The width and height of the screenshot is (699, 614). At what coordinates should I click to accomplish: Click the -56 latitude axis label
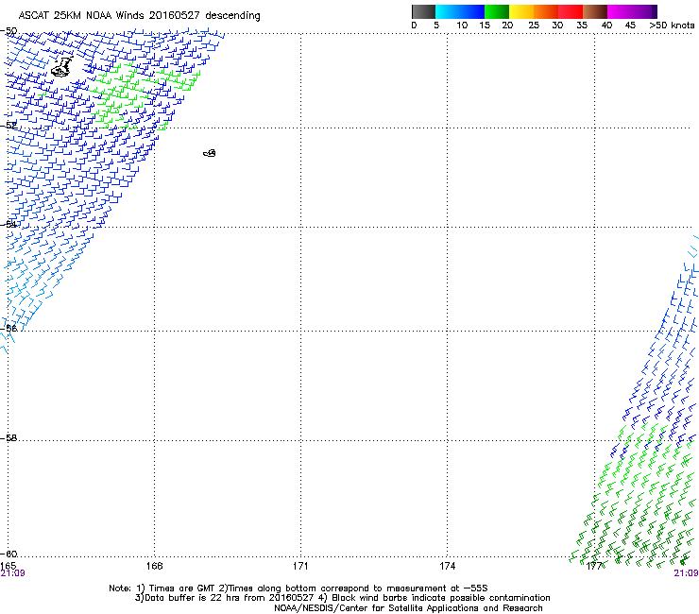click(x=9, y=328)
